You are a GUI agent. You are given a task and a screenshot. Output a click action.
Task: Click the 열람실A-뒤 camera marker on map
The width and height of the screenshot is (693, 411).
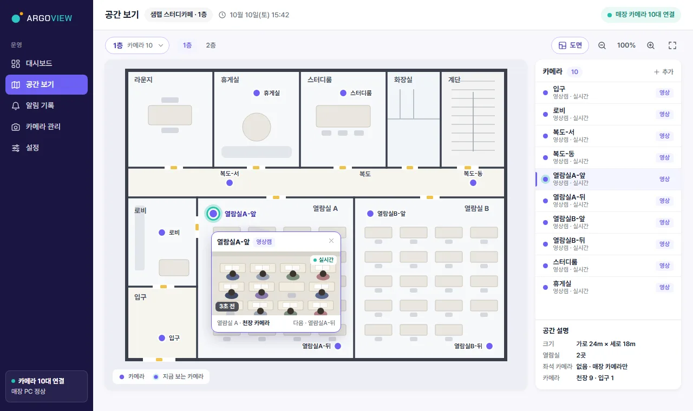338,346
